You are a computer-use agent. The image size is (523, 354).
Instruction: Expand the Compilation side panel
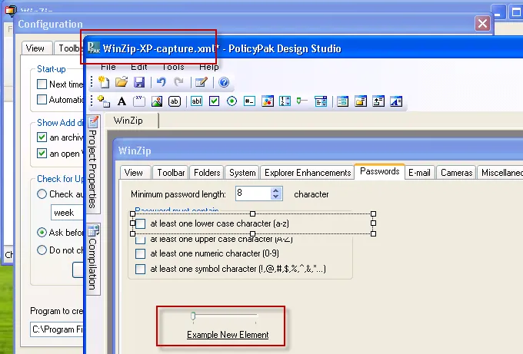click(93, 259)
